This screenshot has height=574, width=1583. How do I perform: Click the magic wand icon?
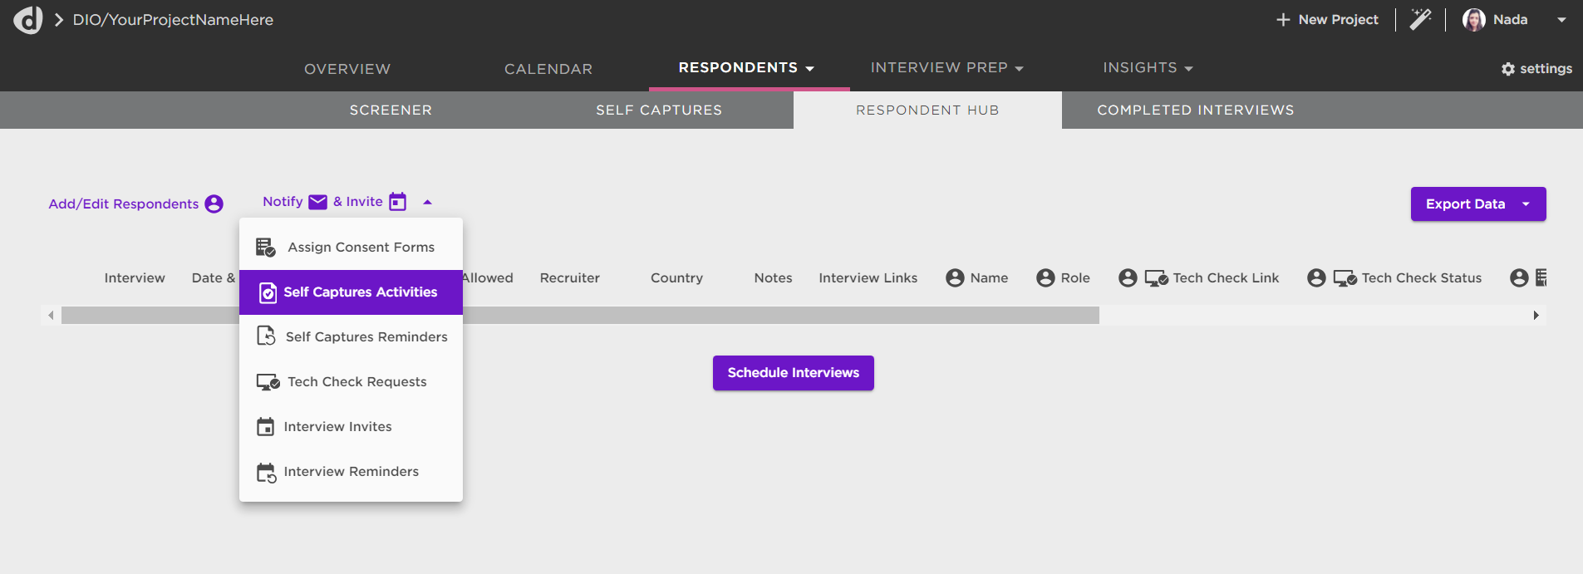click(x=1421, y=19)
